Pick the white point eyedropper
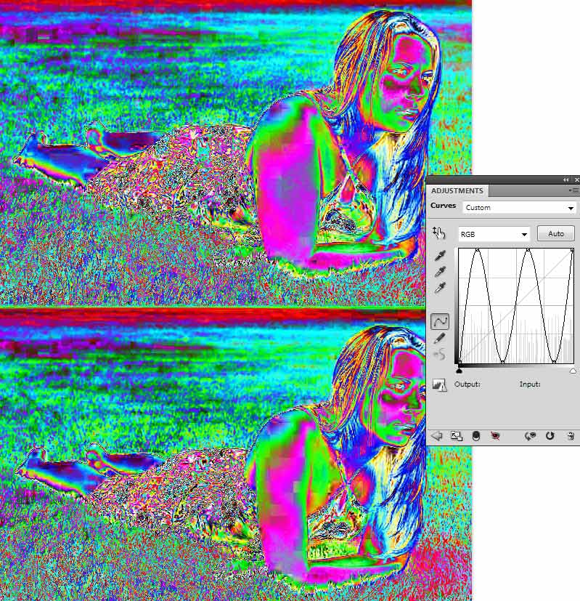The image size is (580, 601). pyautogui.click(x=439, y=288)
